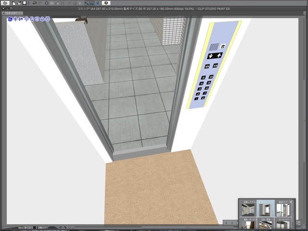Click the Free transform icon in command bar
Image resolution: width=308 pixels, height=231 pixels.
[63, 3]
